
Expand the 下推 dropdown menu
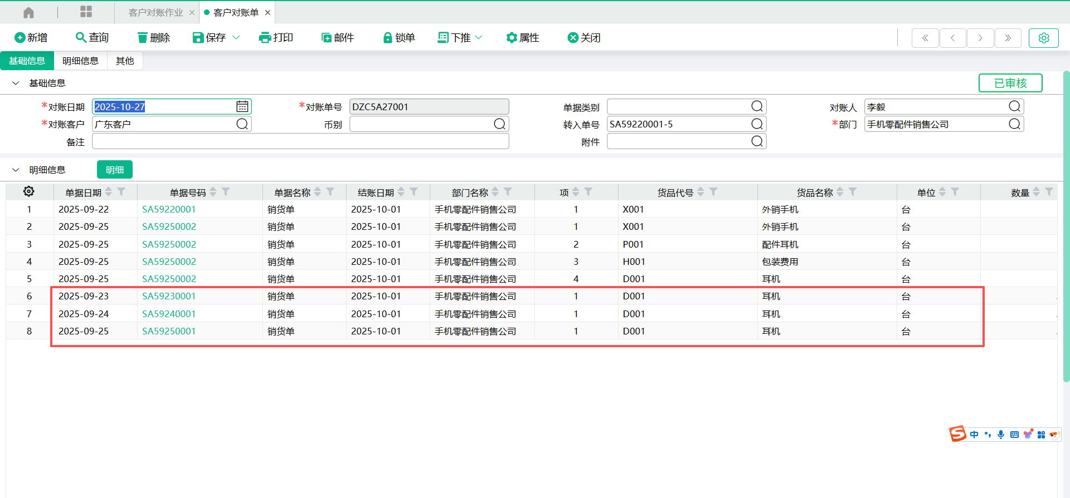tap(479, 37)
